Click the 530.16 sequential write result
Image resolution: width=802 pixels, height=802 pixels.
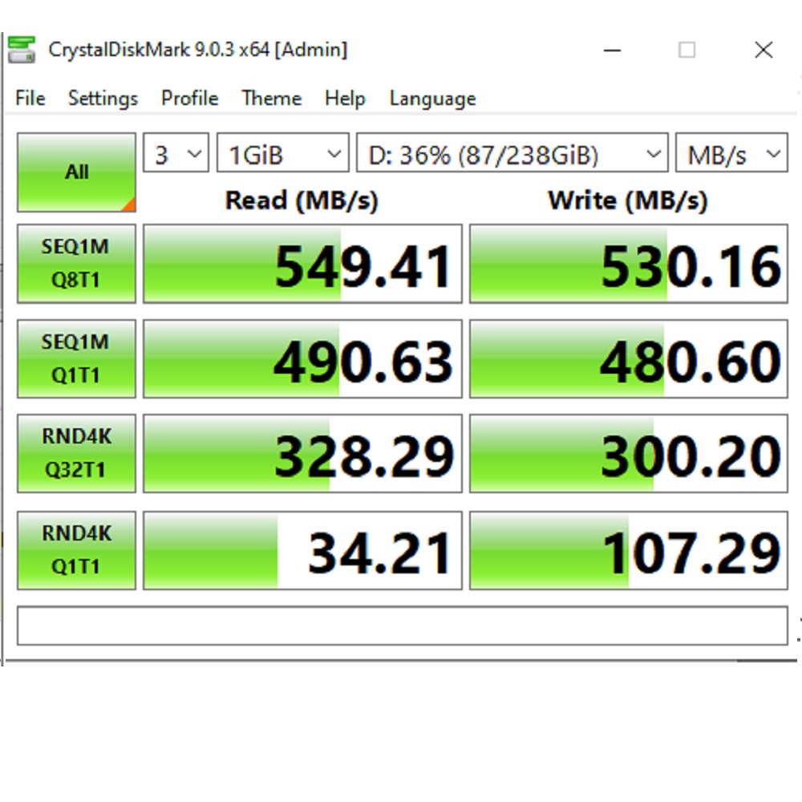(x=629, y=263)
